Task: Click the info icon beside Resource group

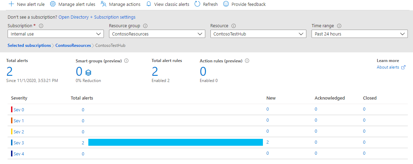Action: point(145,26)
